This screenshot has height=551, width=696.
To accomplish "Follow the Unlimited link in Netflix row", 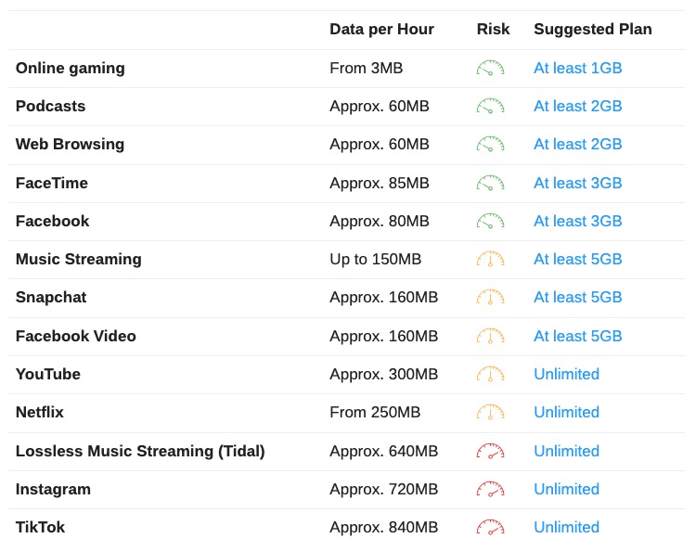I will (x=566, y=412).
